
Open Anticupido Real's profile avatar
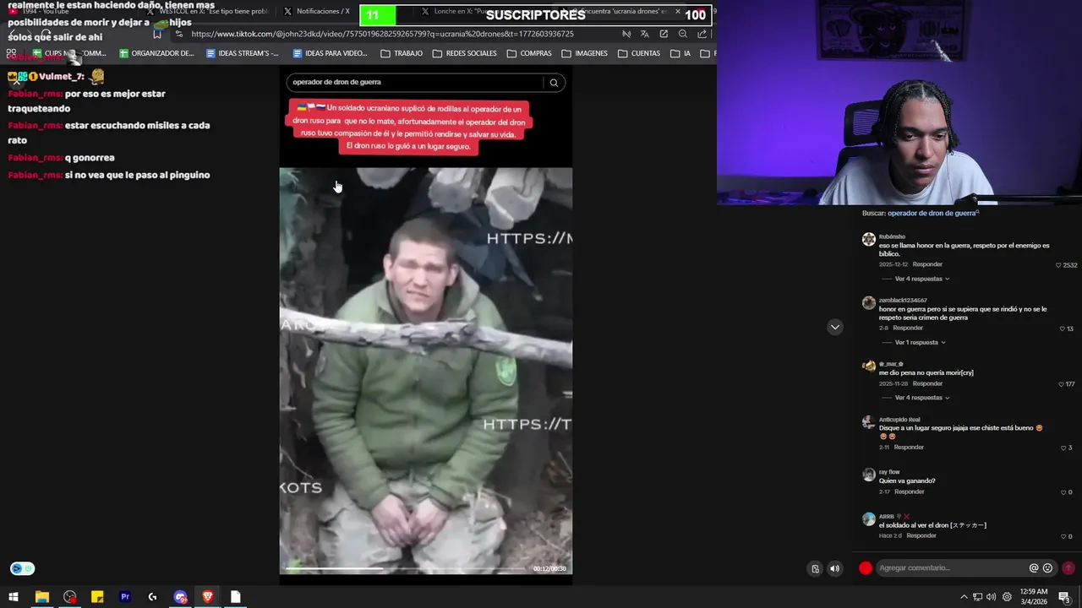[868, 421]
